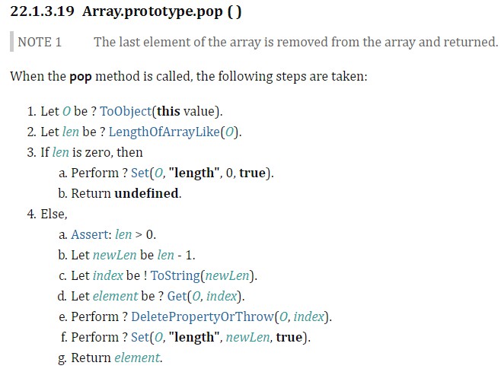The image size is (501, 372).
Task: Click the element variable in step 4d
Action: [x=115, y=297]
